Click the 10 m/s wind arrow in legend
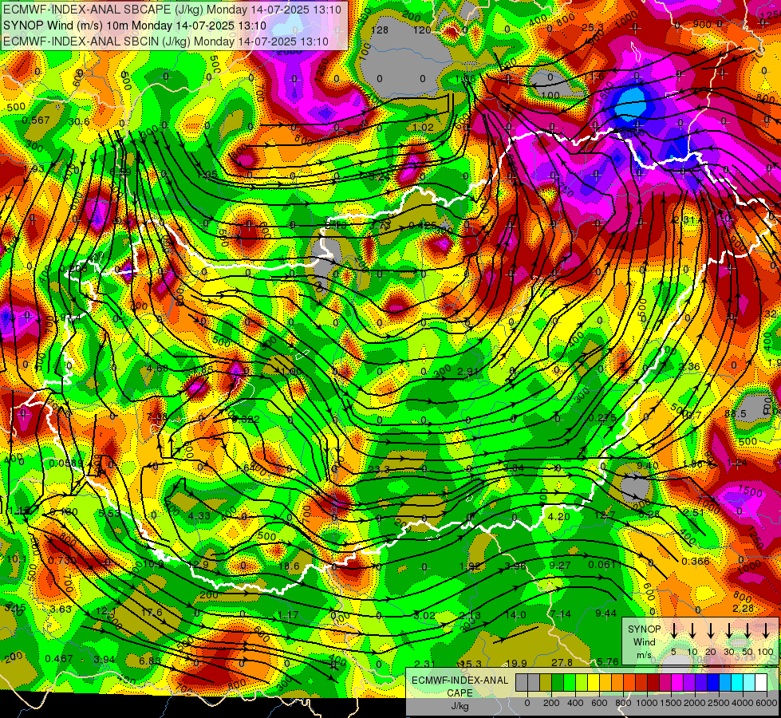The height and width of the screenshot is (718, 781). pyautogui.click(x=692, y=631)
